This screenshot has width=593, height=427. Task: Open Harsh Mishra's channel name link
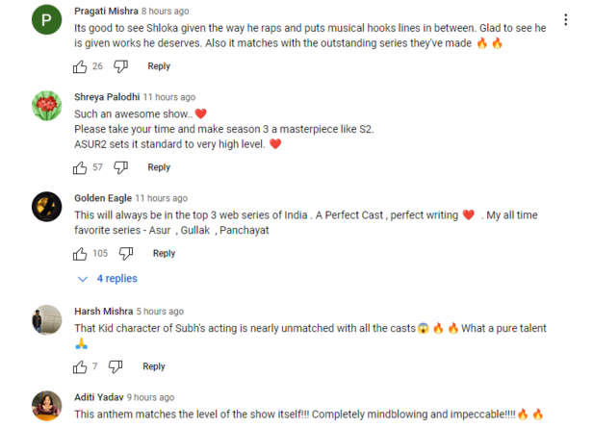click(x=103, y=312)
